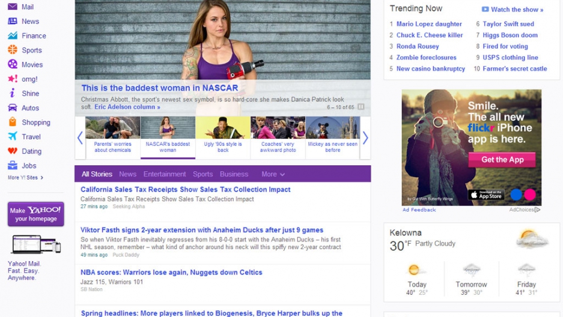Expand More Y! Sites list
Image resolution: width=563 pixels, height=317 pixels.
25,178
